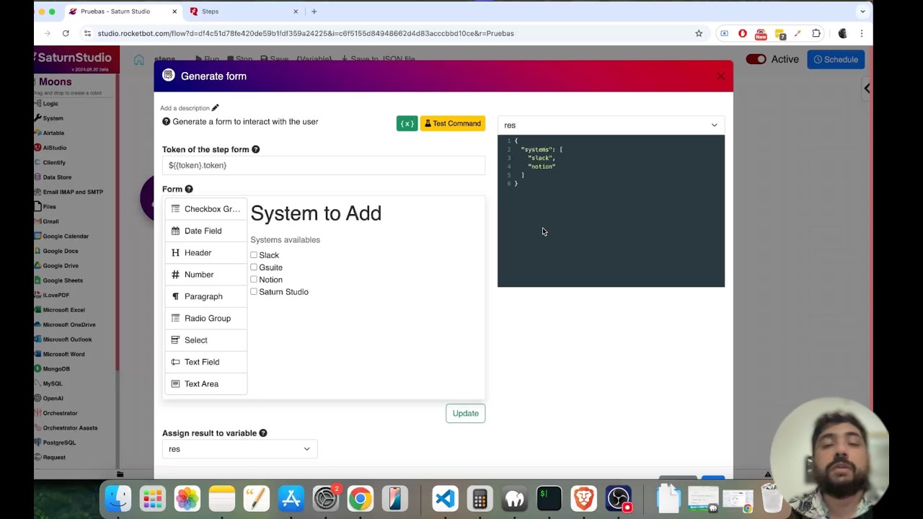This screenshot has height=519, width=923.
Task: Click the yellow Test Command button
Action: pyautogui.click(x=453, y=123)
